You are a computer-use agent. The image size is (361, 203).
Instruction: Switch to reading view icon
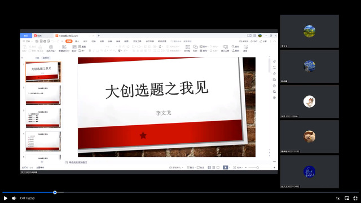tap(218, 167)
